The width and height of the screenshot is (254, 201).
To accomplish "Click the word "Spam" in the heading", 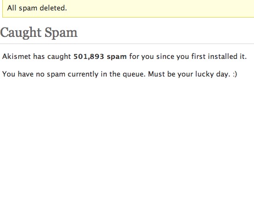I will [61, 33].
